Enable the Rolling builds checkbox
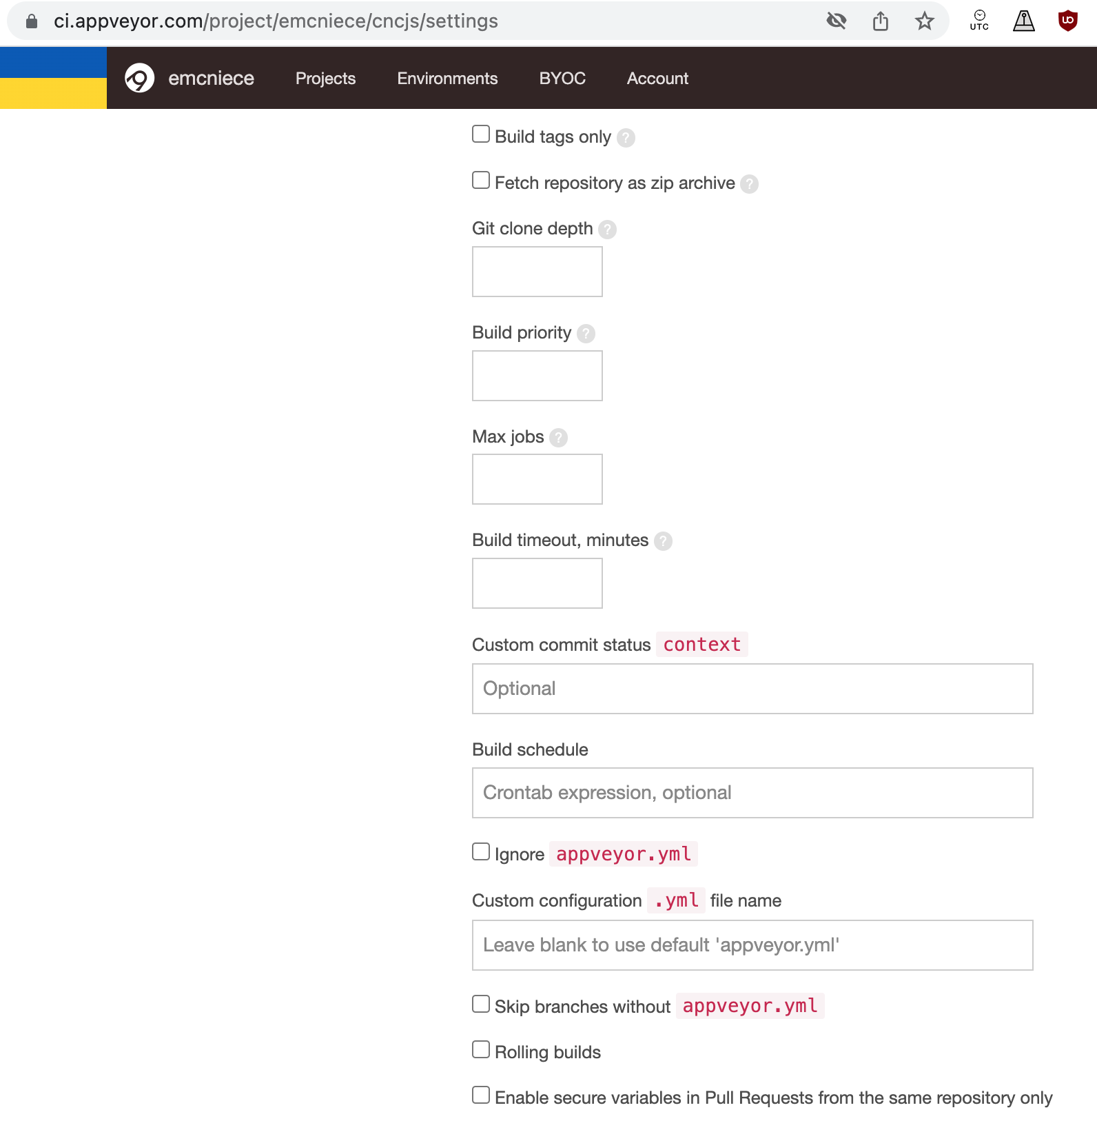Image resolution: width=1097 pixels, height=1121 pixels. tap(481, 1049)
